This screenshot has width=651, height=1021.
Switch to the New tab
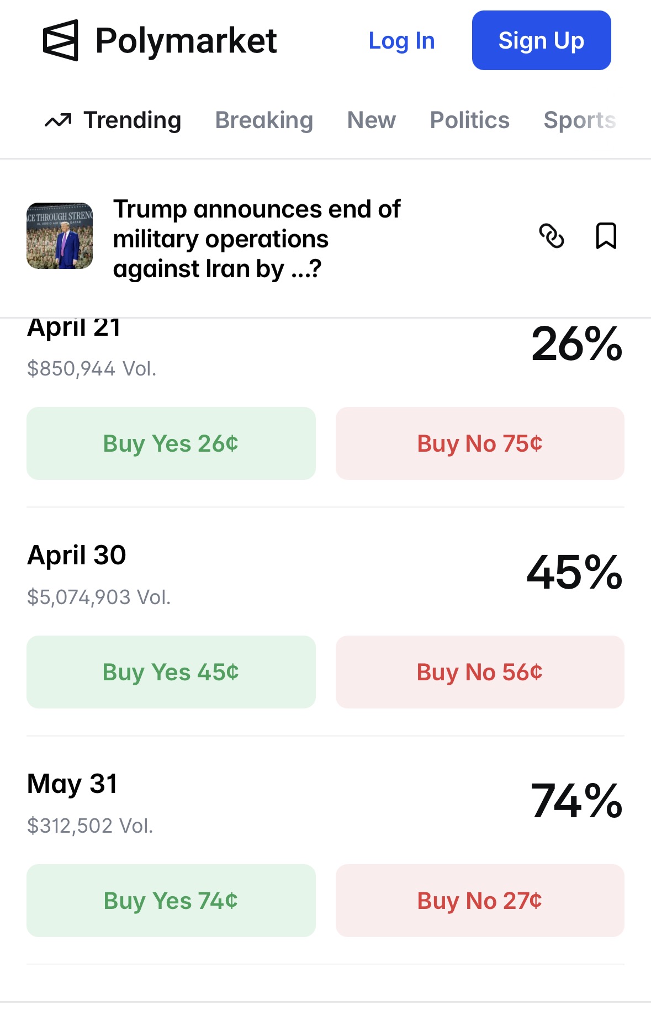[x=371, y=120]
